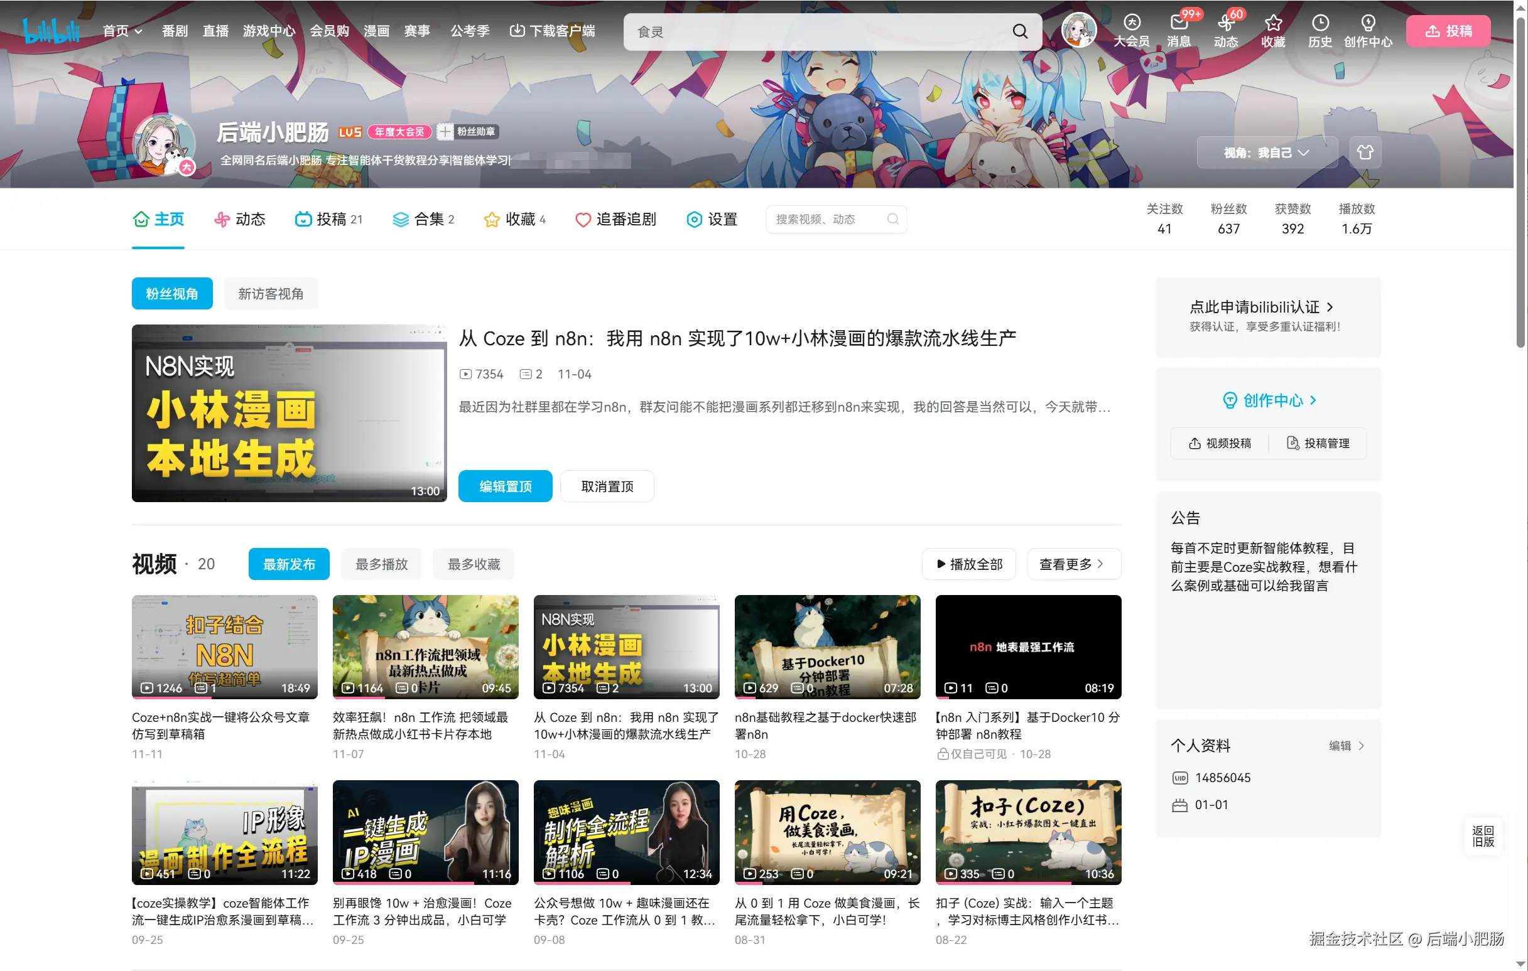Click the 取消置顶 button
The image size is (1528, 971).
[607, 486]
